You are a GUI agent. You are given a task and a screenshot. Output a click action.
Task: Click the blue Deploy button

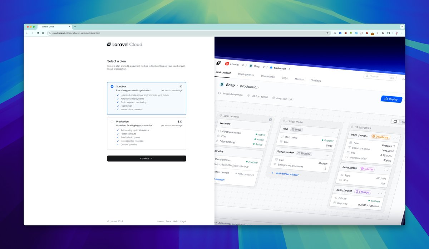click(x=391, y=99)
